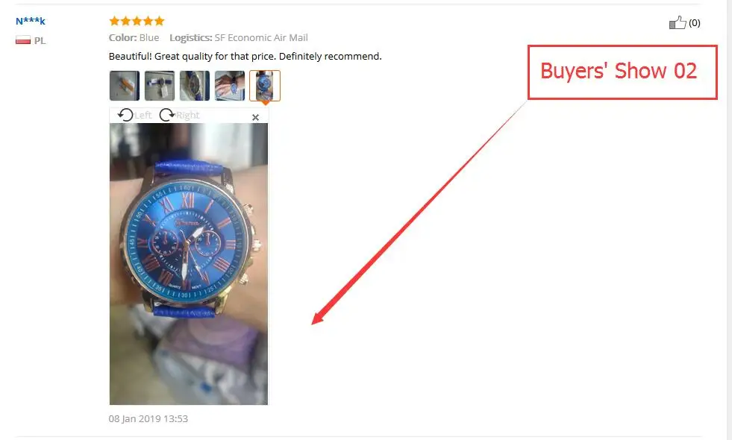Click the PL country code label

click(40, 40)
